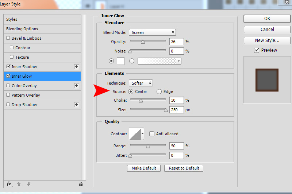
Task: Click the Cancel button
Action: coord(267,30)
